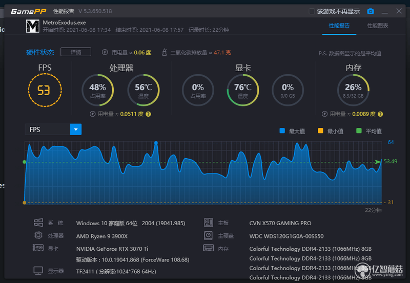This screenshot has width=410, height=283.
Task: Click the CVN X570 GAMING PRO text
Action: 280,223
